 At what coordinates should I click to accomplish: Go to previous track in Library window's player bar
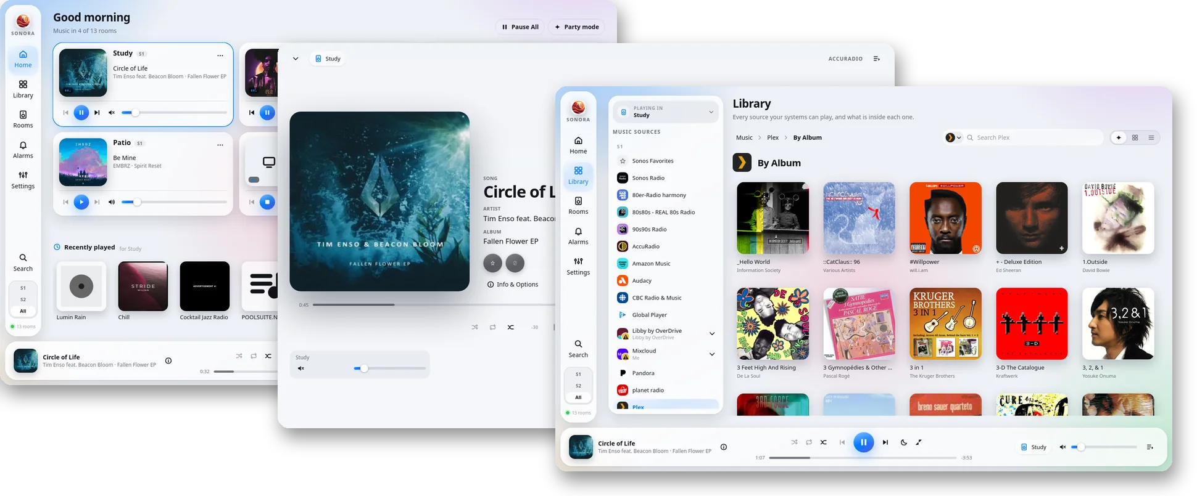click(842, 442)
